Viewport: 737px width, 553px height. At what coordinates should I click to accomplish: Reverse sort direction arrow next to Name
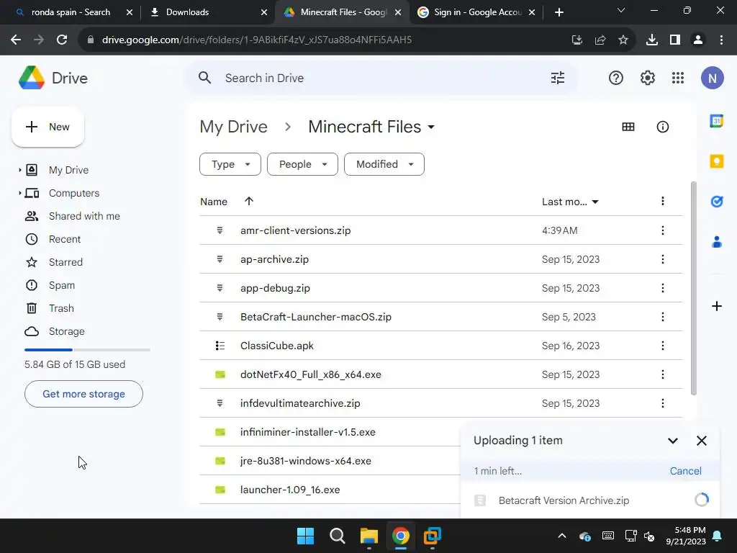tap(248, 202)
